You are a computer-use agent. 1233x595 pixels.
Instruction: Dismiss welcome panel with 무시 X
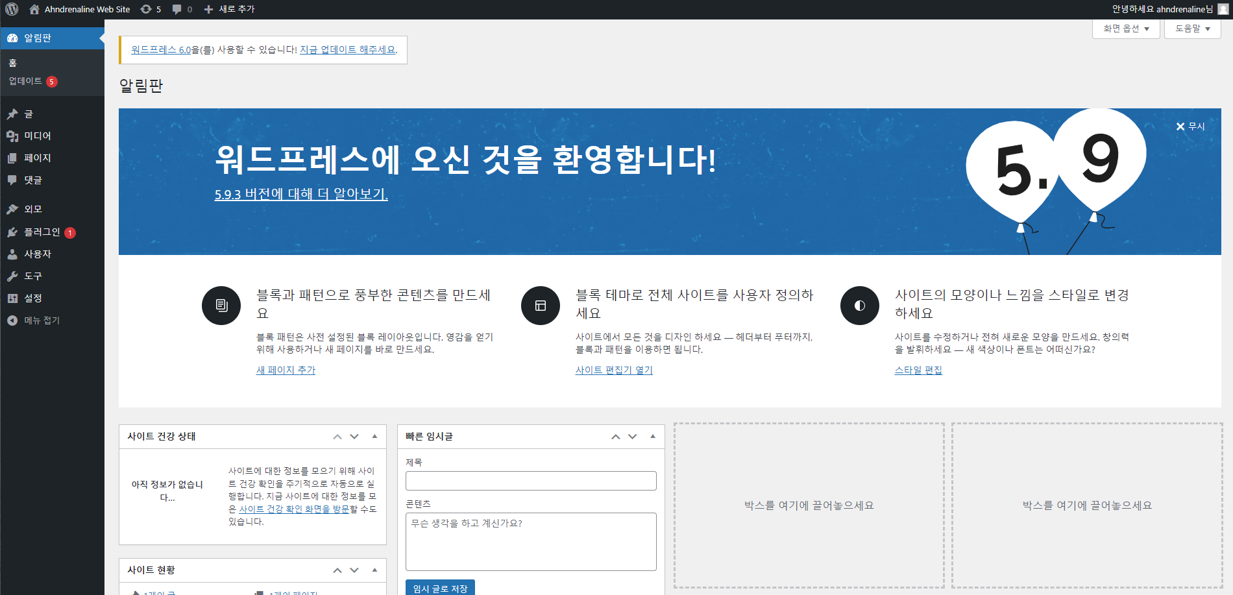[1190, 127]
